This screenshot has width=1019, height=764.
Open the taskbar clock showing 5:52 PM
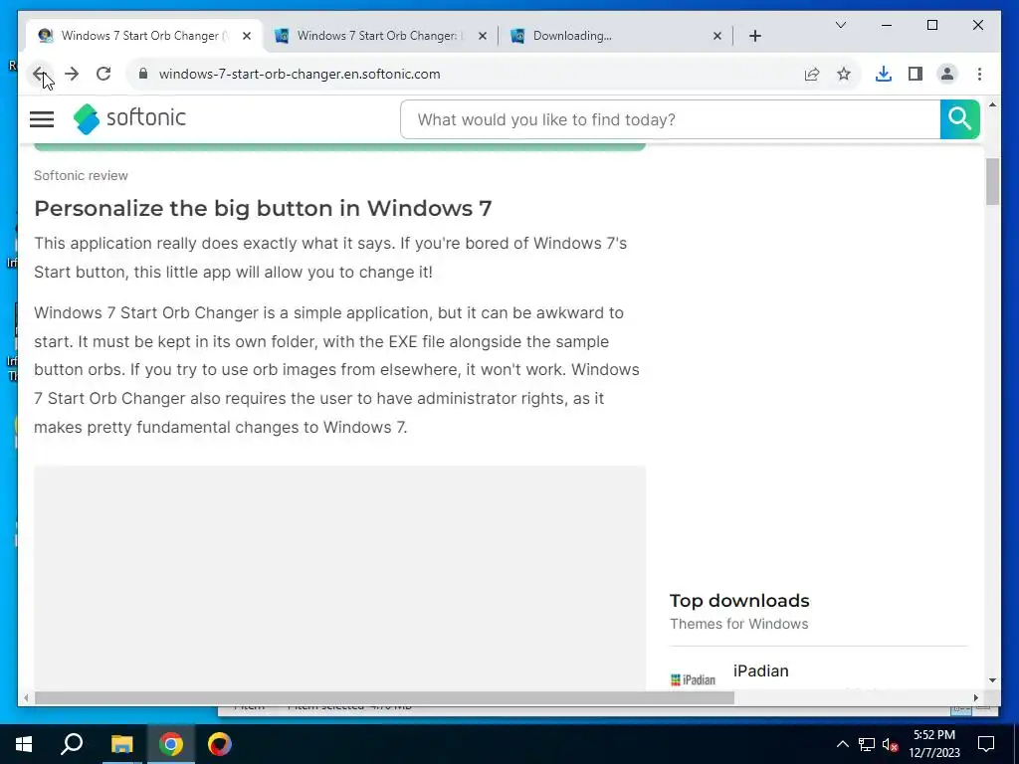[x=934, y=744]
